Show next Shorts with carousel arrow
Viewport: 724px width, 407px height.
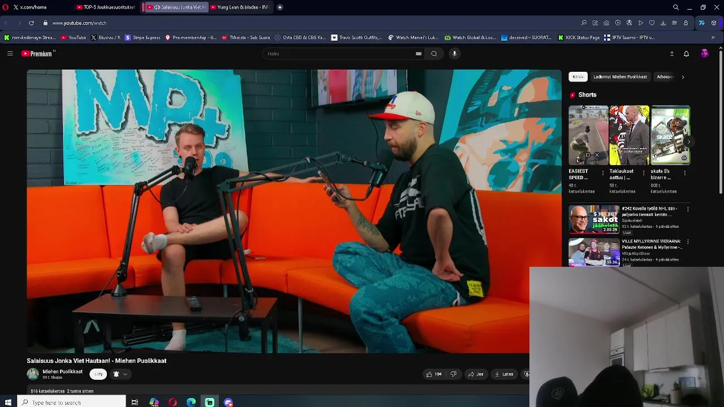click(688, 141)
